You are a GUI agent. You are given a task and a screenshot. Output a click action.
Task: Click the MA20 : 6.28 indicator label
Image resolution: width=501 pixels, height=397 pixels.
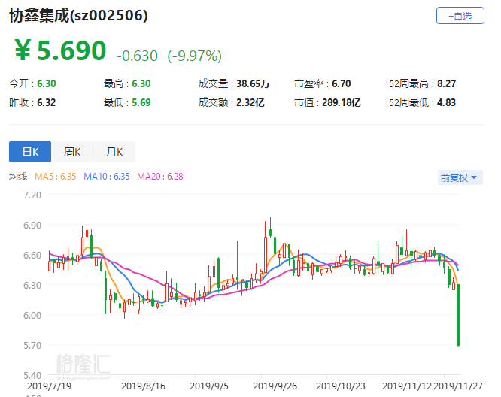click(160, 176)
